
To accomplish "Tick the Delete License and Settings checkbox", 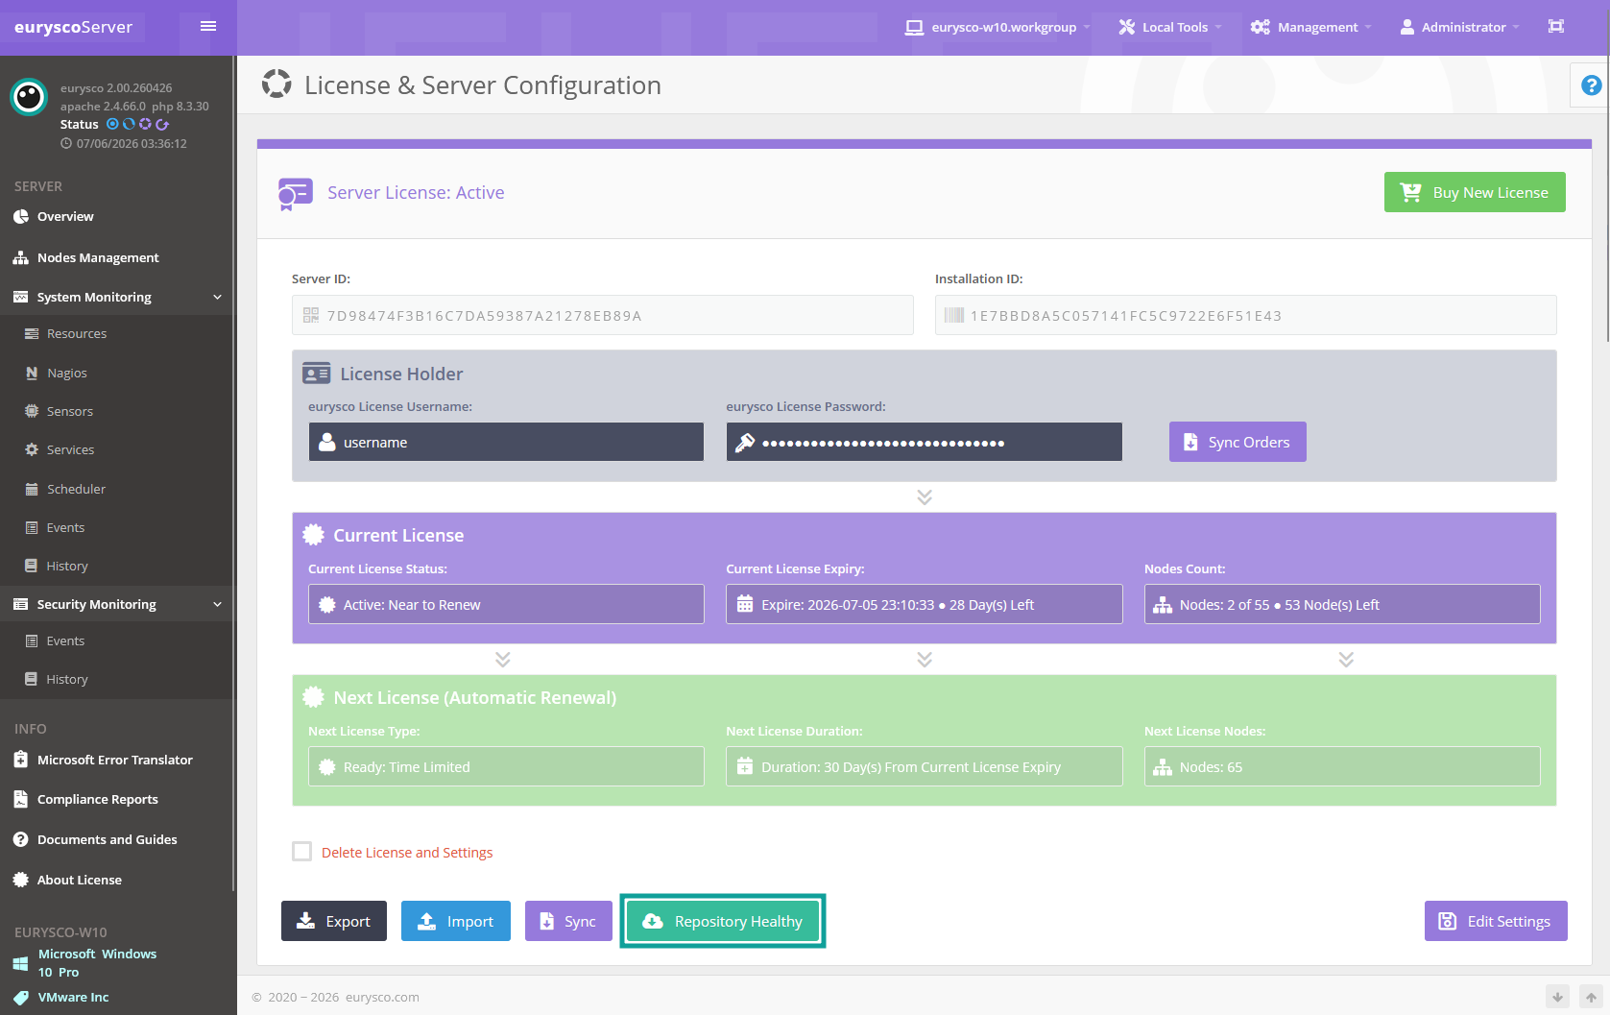I will 301,852.
